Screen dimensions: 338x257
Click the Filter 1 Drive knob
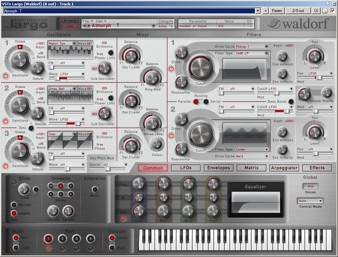pos(182,53)
